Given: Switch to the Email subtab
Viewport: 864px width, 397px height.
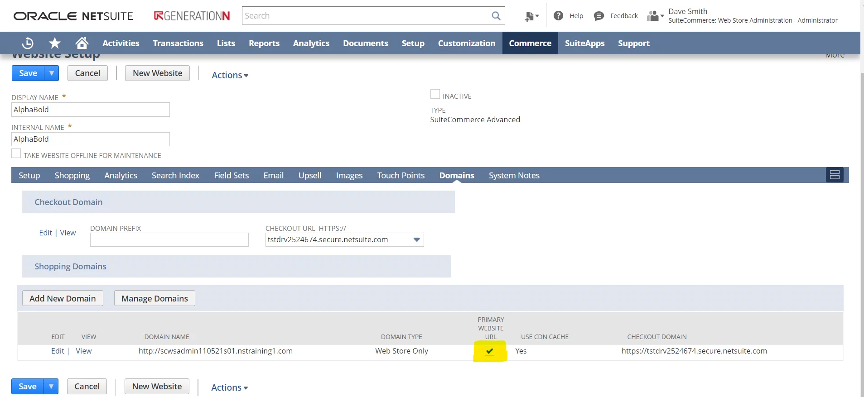Looking at the screenshot, I should [x=274, y=175].
